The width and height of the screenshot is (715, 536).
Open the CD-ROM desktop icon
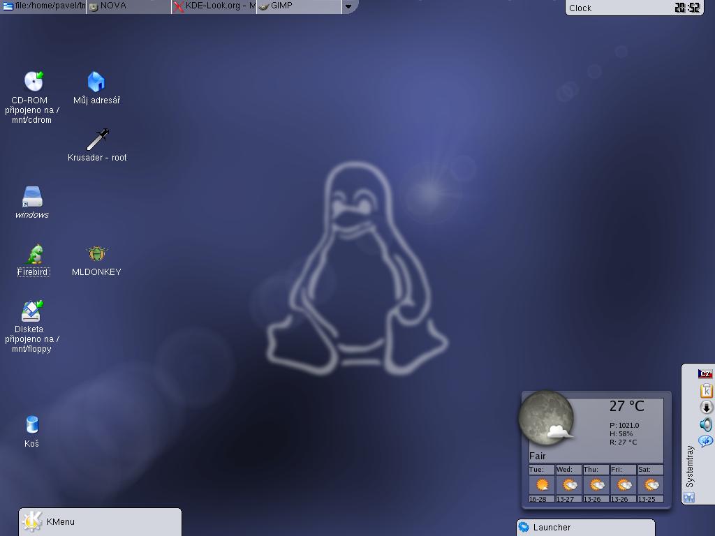pyautogui.click(x=34, y=81)
